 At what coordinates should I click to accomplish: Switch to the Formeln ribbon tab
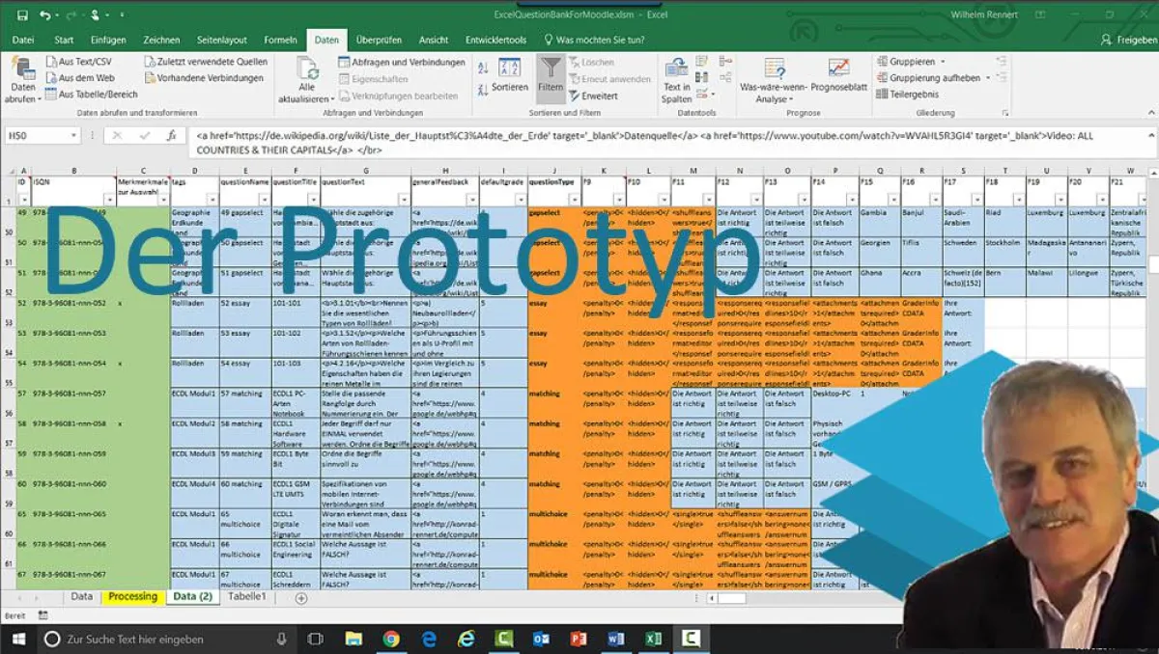[280, 40]
